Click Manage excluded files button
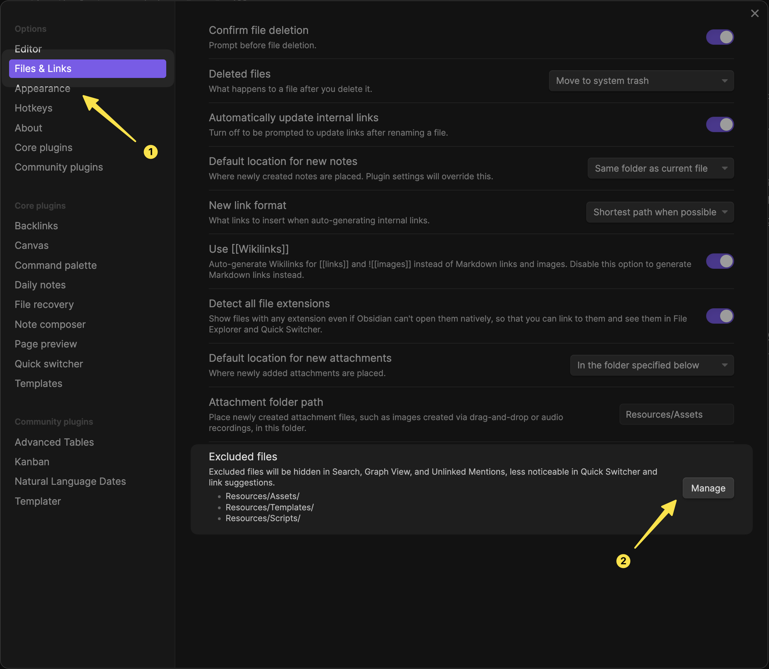Image resolution: width=769 pixels, height=669 pixels. coord(708,488)
